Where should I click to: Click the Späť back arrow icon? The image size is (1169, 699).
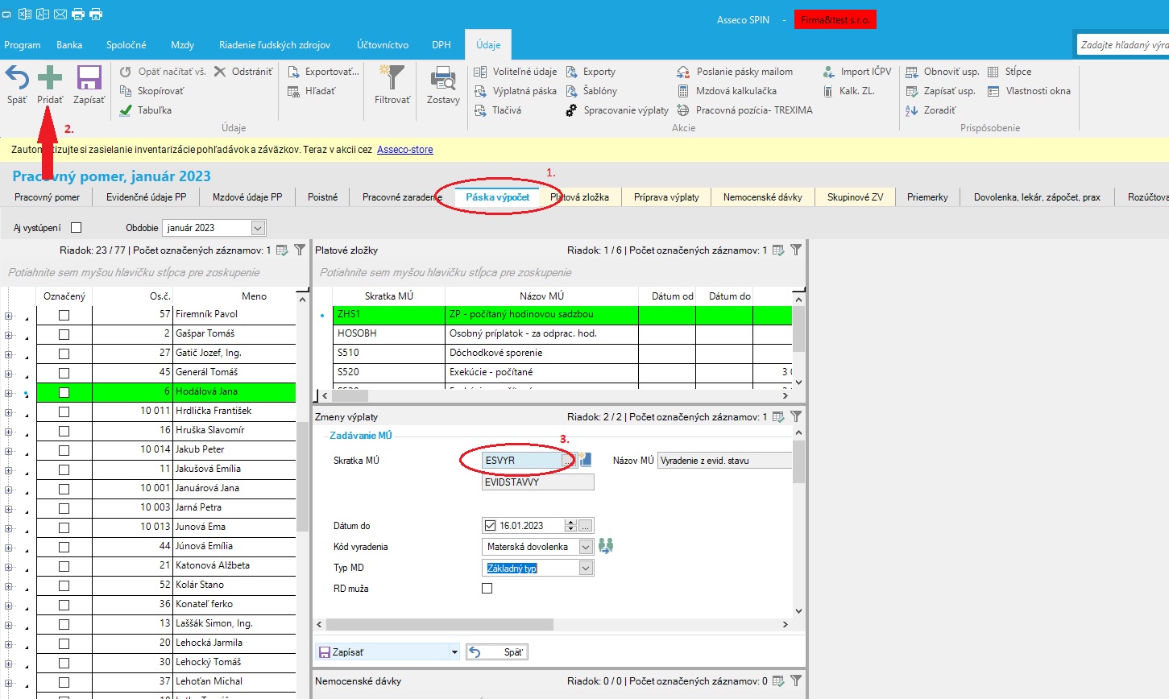coord(17,78)
